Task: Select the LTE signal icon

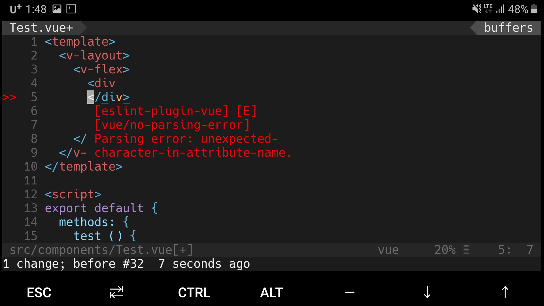Action: click(484, 8)
